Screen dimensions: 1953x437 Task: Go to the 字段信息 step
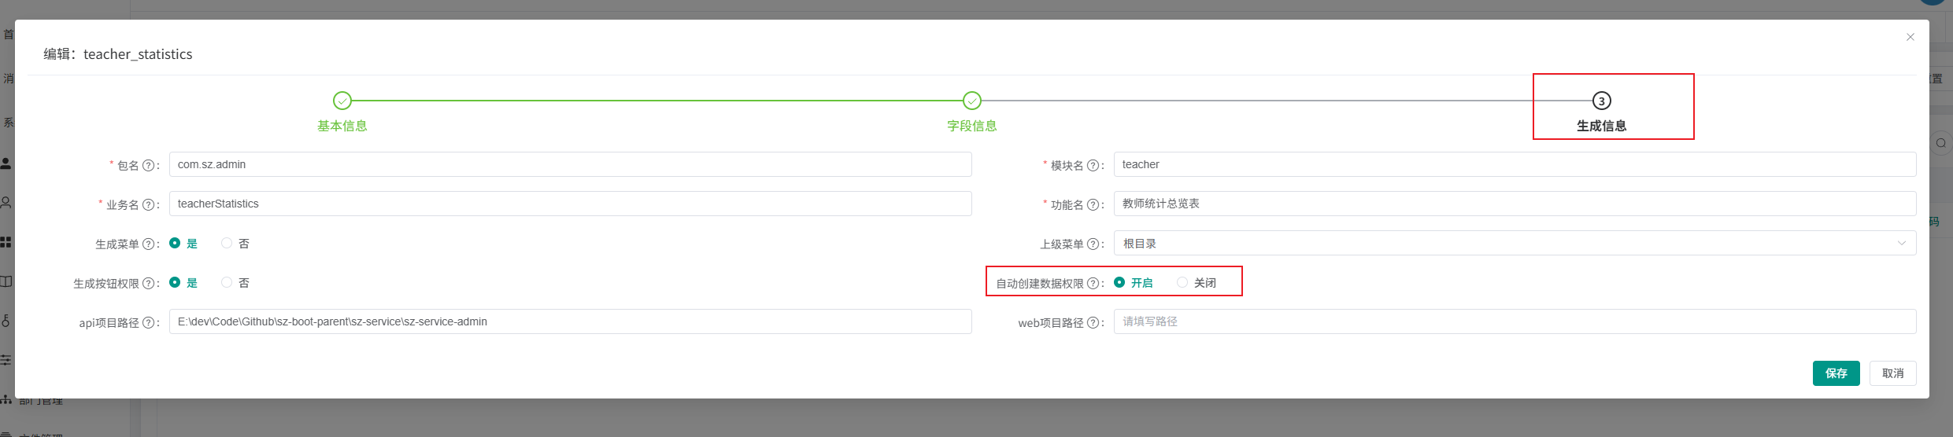972,101
